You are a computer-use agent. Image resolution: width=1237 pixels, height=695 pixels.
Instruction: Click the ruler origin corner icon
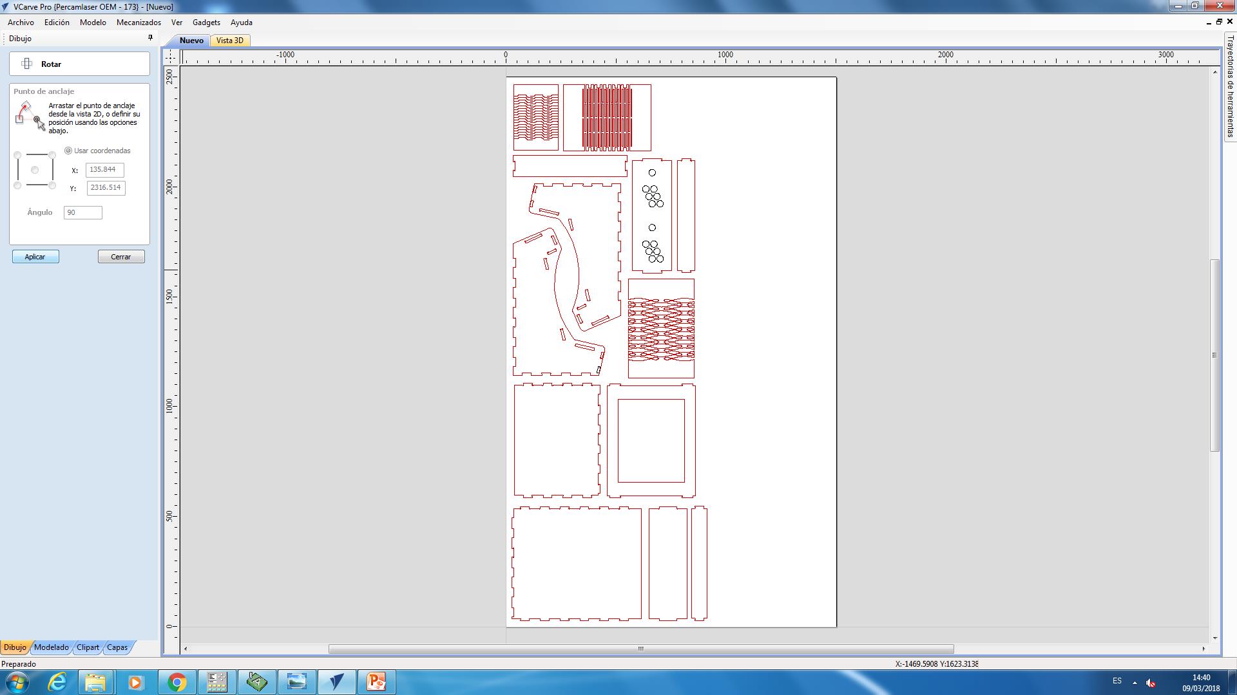171,57
